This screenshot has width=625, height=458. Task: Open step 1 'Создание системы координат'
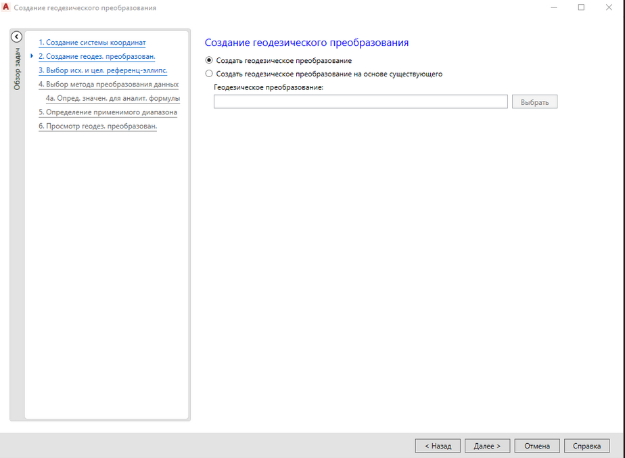point(92,43)
